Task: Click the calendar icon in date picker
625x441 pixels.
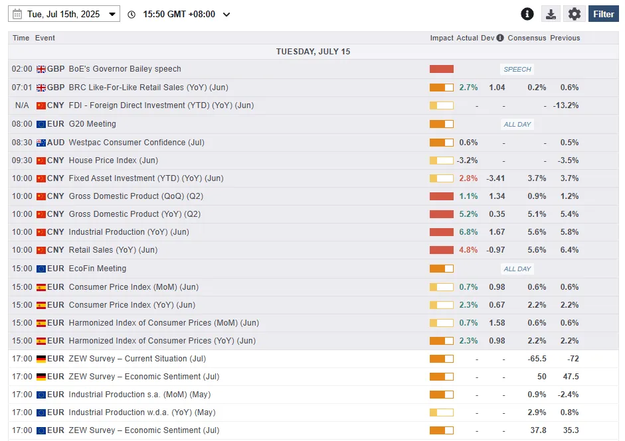Action: pos(18,14)
